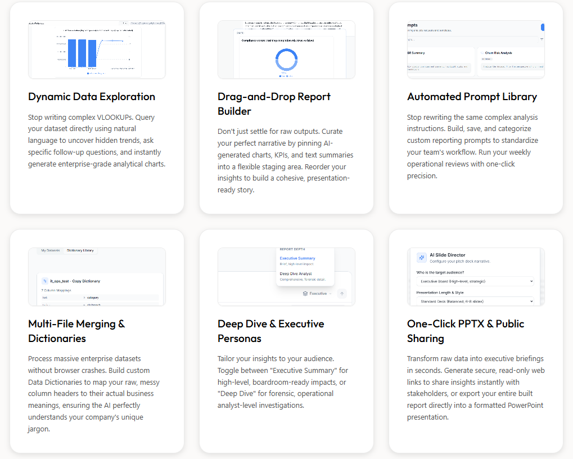Expand Presentation Length & Style dropdown
The width and height of the screenshot is (573, 459).
coord(475,301)
